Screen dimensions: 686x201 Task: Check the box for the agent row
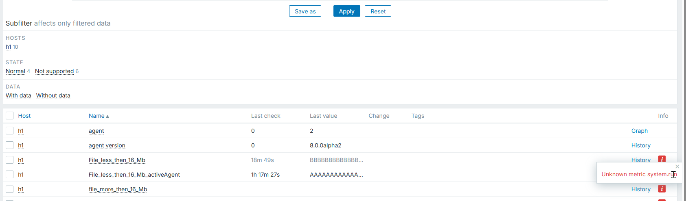click(10, 131)
